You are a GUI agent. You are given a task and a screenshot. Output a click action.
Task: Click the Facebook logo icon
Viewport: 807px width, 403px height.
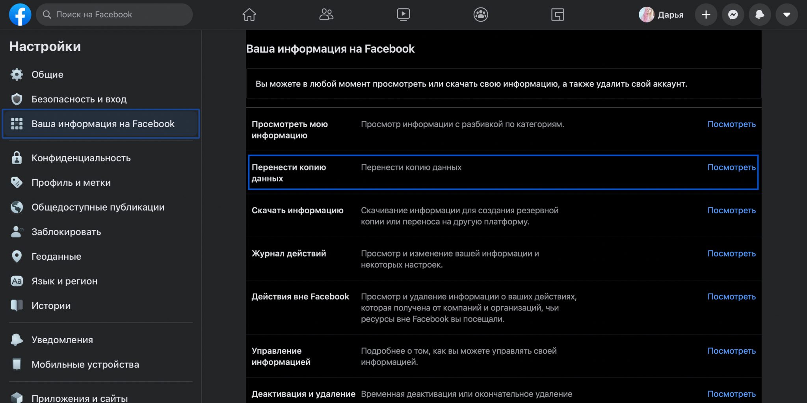(x=20, y=15)
